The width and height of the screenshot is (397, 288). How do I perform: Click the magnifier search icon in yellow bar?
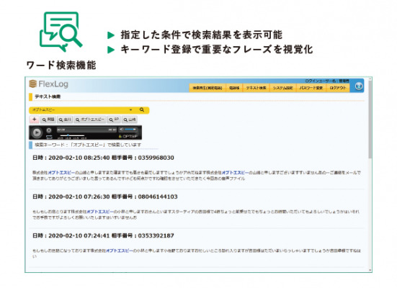pyautogui.click(x=142, y=110)
